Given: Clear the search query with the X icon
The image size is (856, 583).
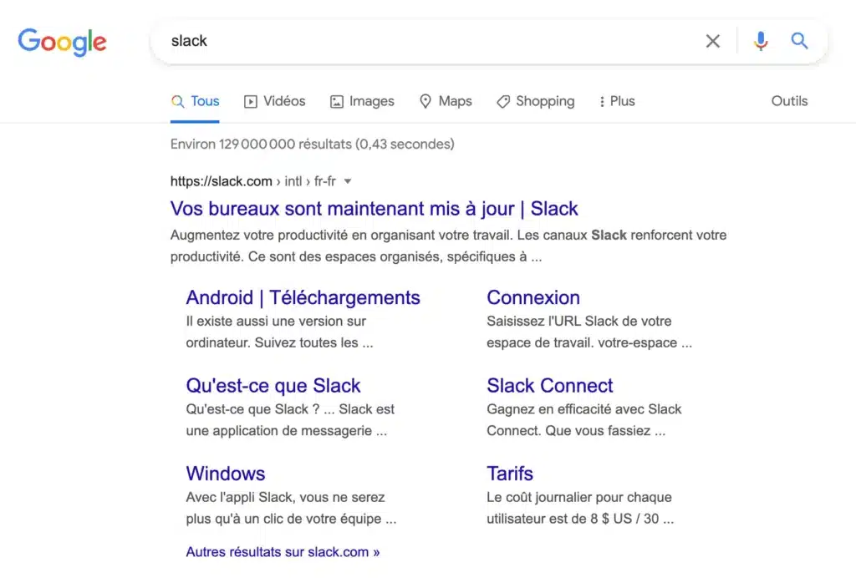Looking at the screenshot, I should pos(712,41).
